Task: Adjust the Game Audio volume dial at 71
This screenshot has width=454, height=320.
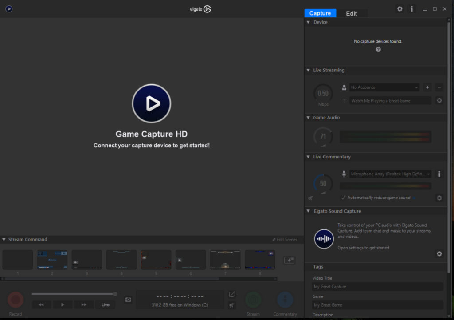Action: coord(323,137)
